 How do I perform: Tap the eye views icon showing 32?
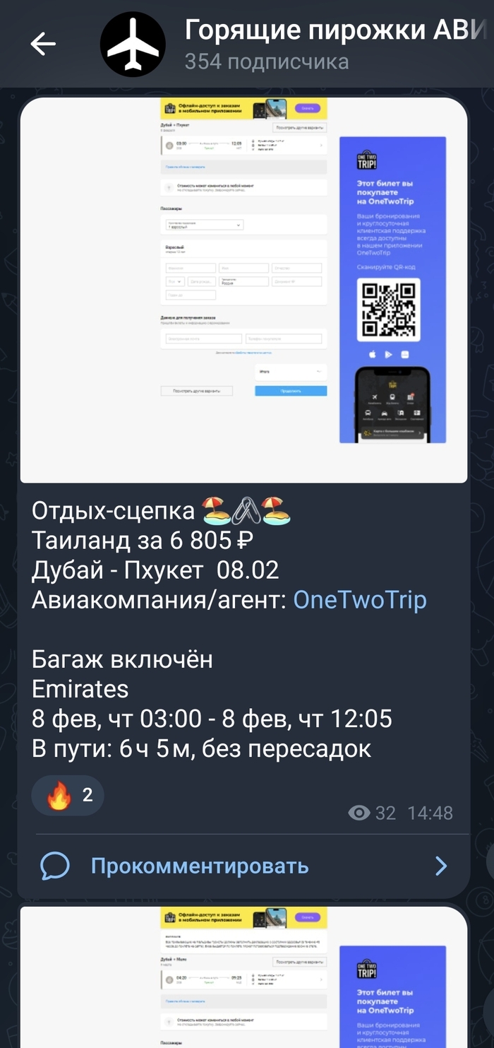pyautogui.click(x=359, y=813)
